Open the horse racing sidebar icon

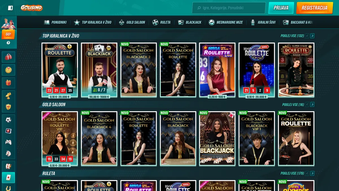pos(8,153)
